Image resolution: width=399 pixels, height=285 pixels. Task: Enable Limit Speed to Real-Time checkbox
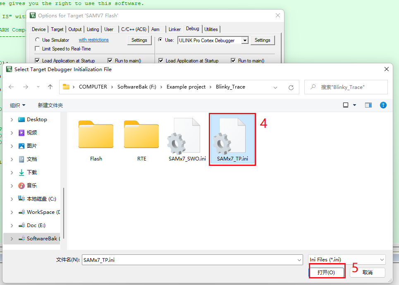pos(38,49)
